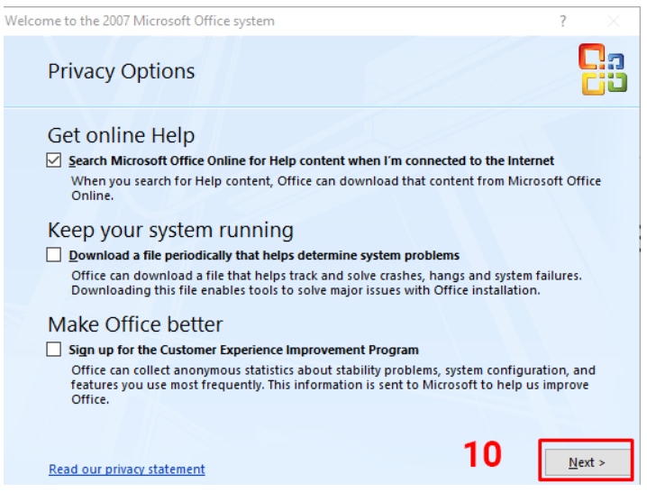Tick the Customer Experience Improvement Program checkbox
The height and width of the screenshot is (492, 647).
[55, 350]
